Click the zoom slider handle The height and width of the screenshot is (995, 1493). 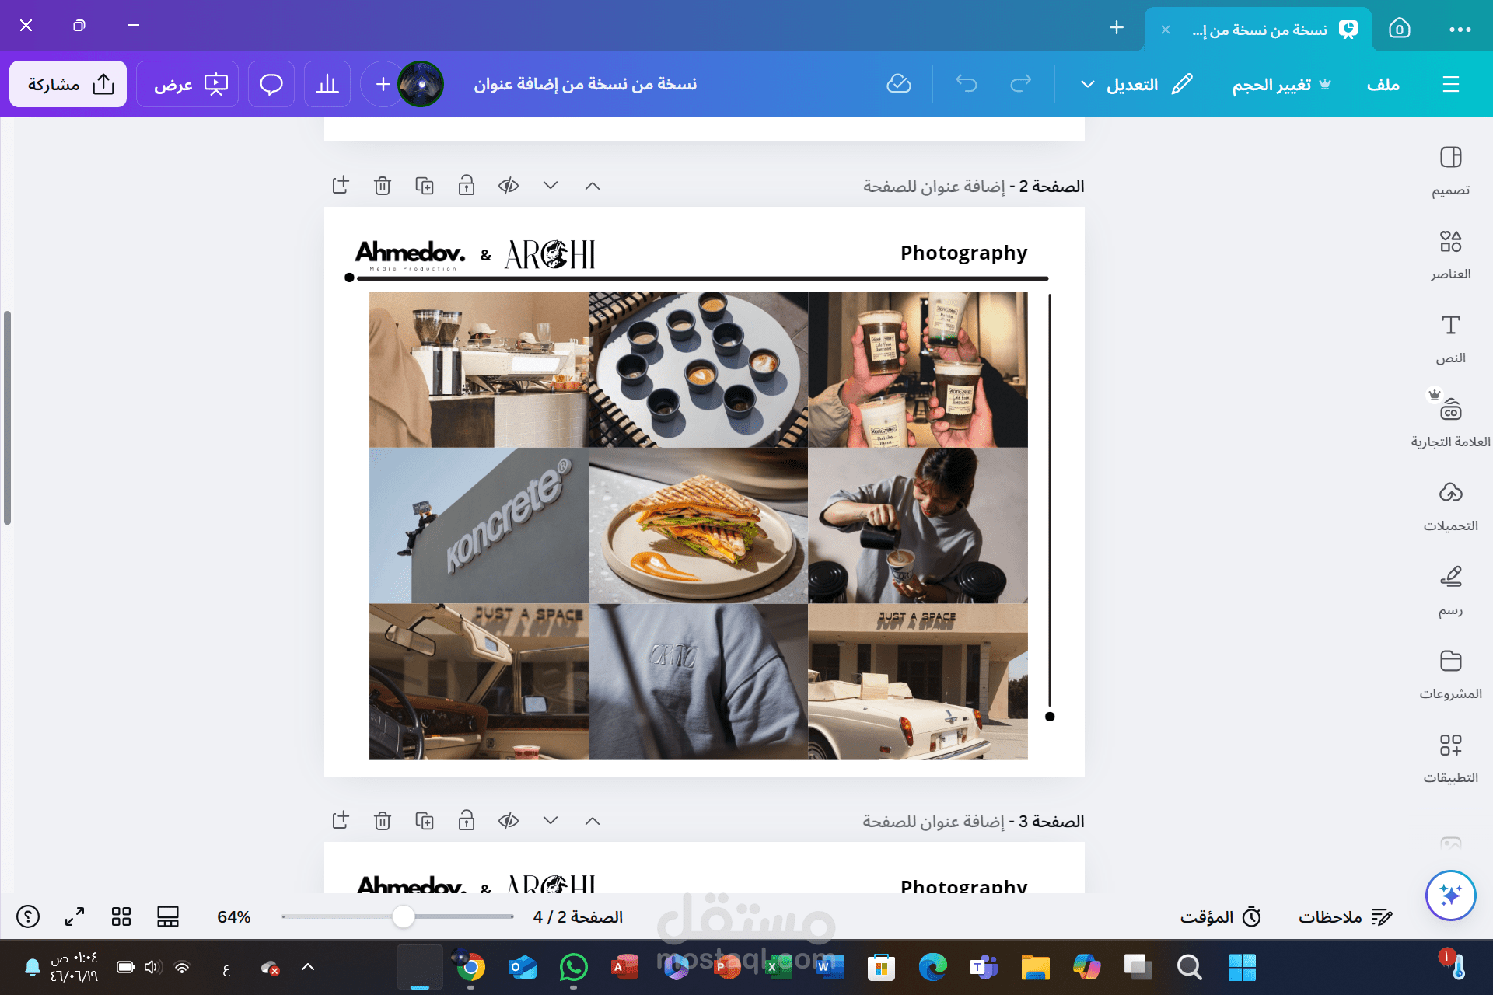(x=403, y=917)
